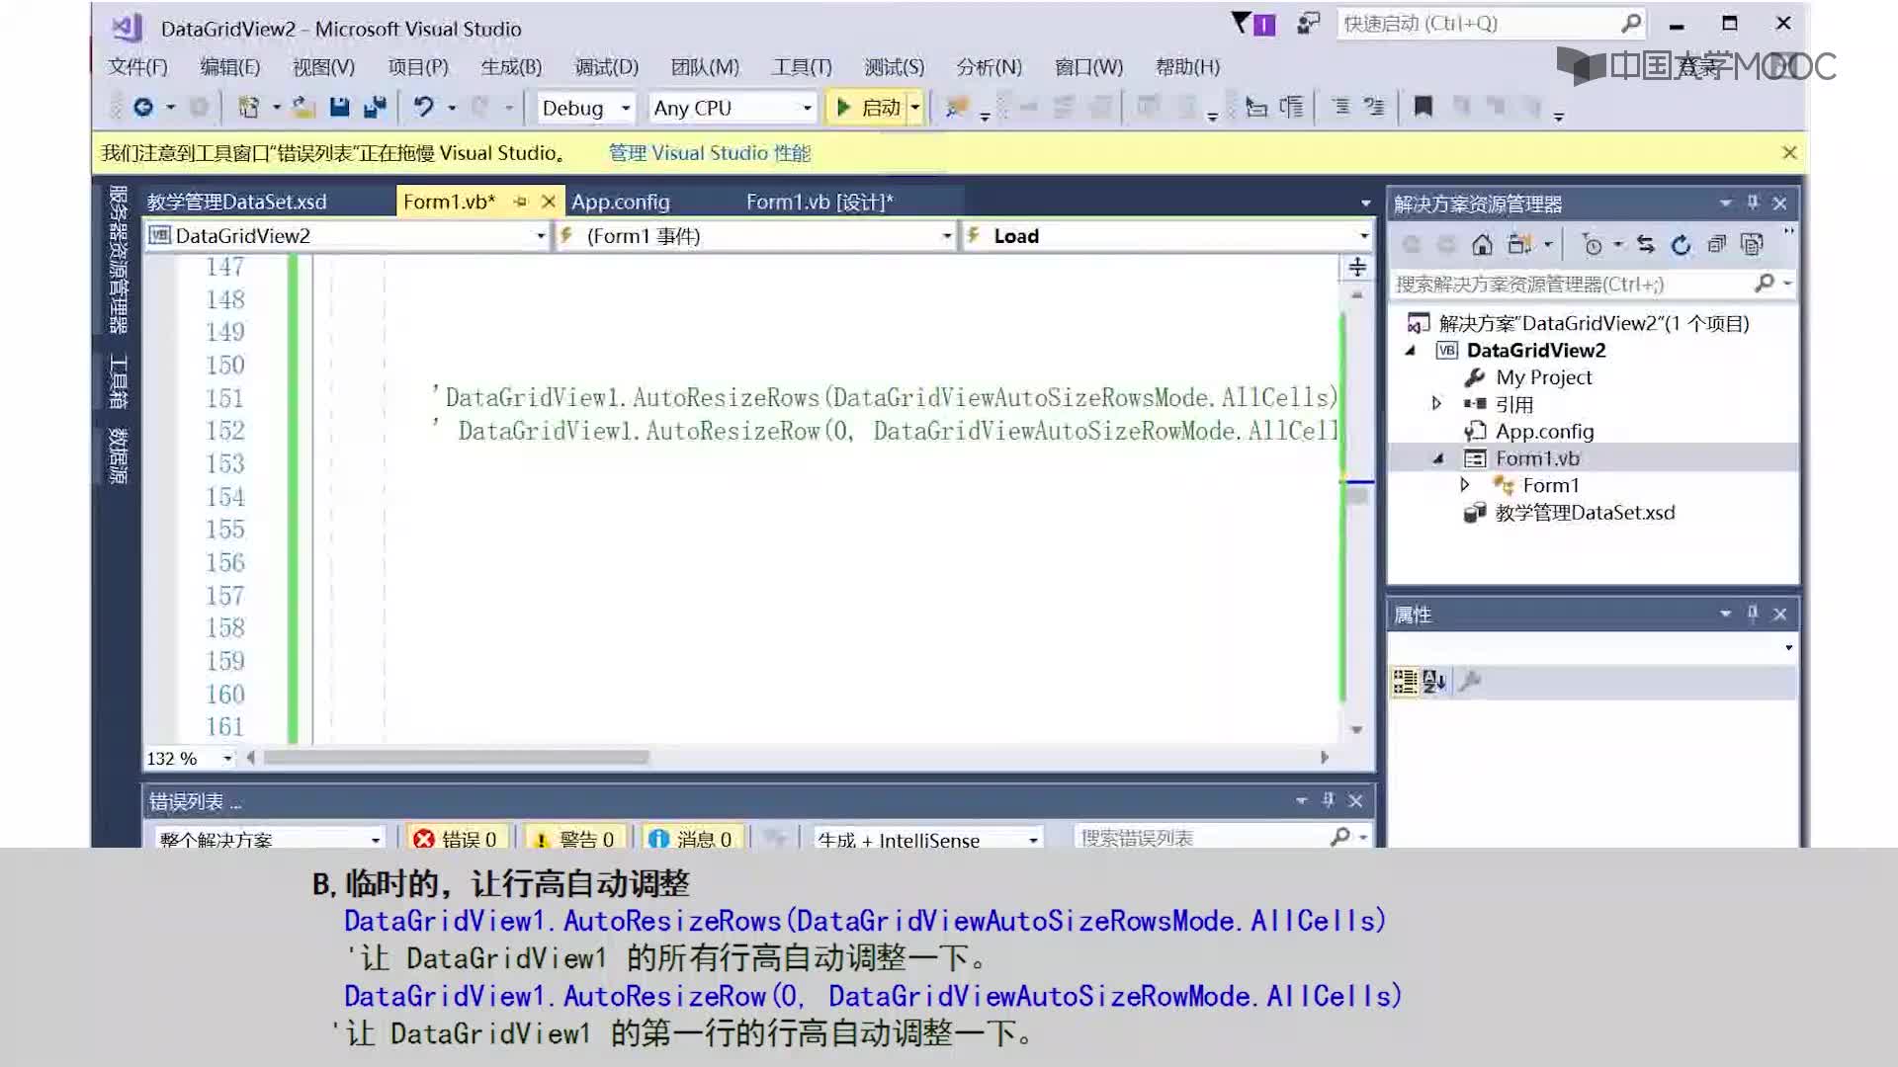
Task: Click the New Project toolbar icon
Action: (249, 107)
